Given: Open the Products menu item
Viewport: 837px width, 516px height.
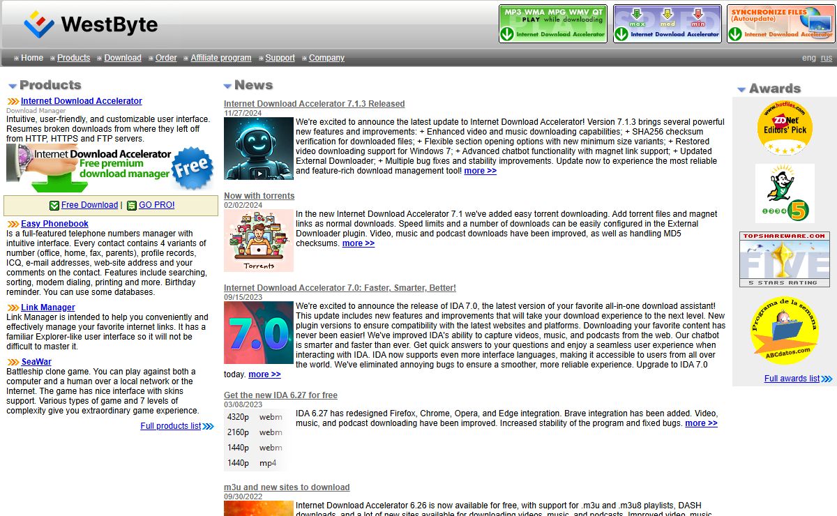Looking at the screenshot, I should click(x=73, y=58).
